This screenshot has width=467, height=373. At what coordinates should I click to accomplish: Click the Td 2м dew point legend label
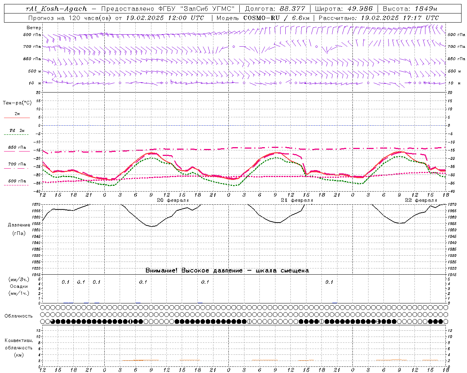click(17, 130)
